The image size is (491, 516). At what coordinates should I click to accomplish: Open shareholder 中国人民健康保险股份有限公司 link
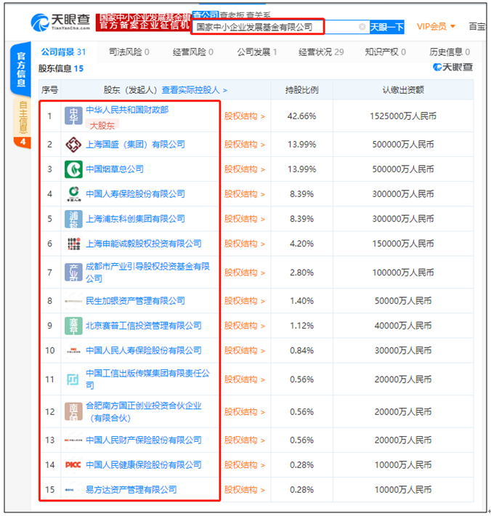point(143,465)
